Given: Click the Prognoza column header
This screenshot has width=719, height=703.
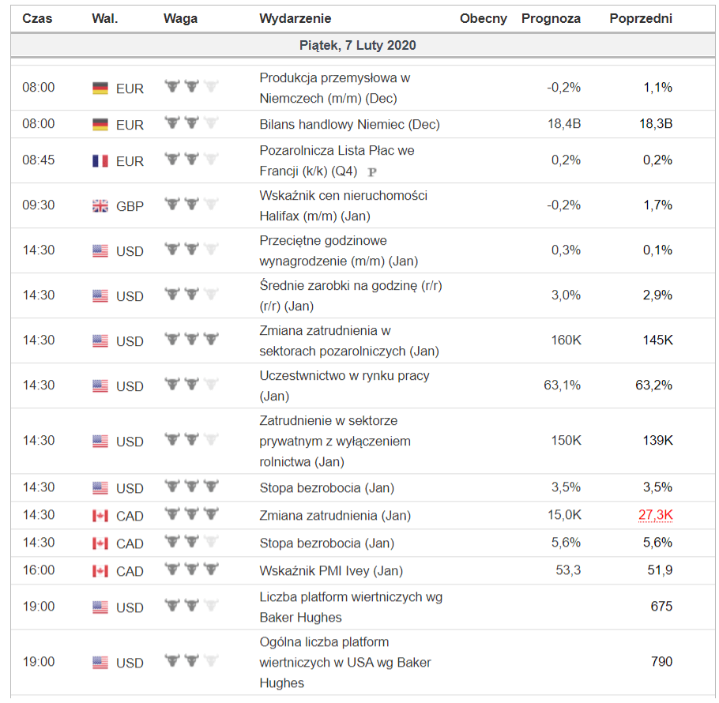Looking at the screenshot, I should 551,18.
